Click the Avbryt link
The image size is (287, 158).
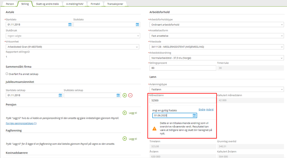[x=210, y=109]
